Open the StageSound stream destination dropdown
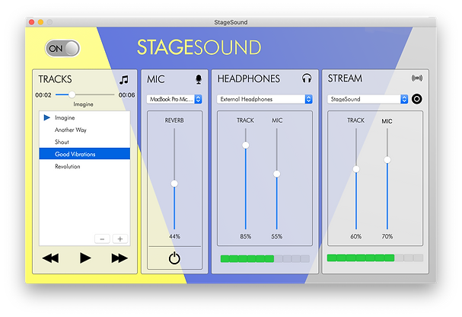 point(368,99)
